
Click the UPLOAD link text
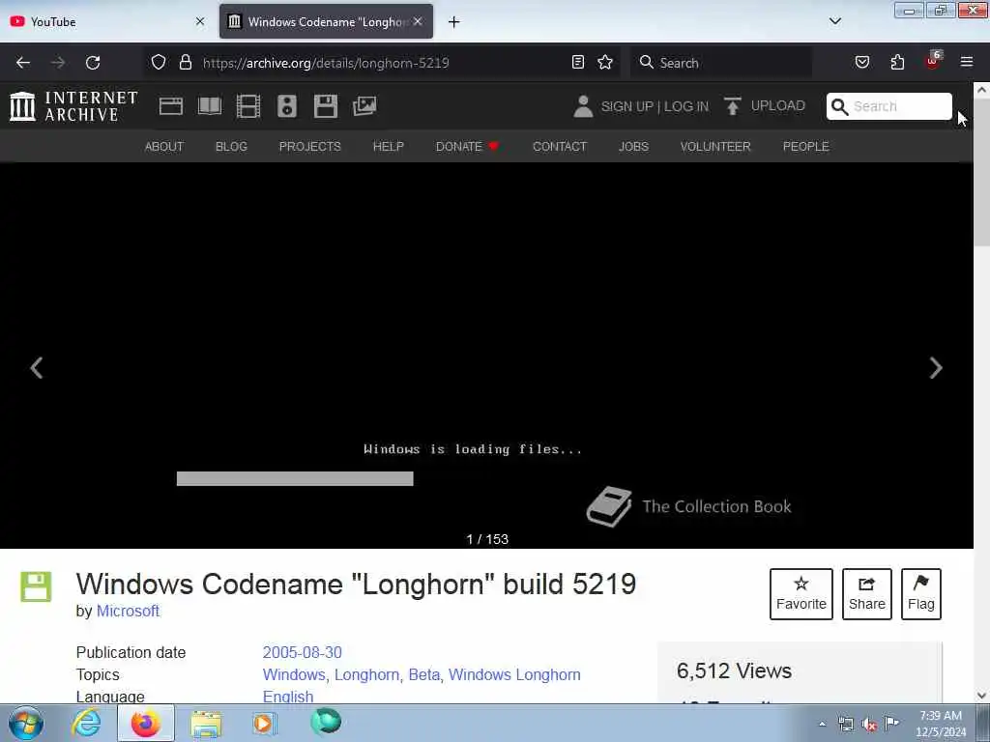click(x=778, y=105)
